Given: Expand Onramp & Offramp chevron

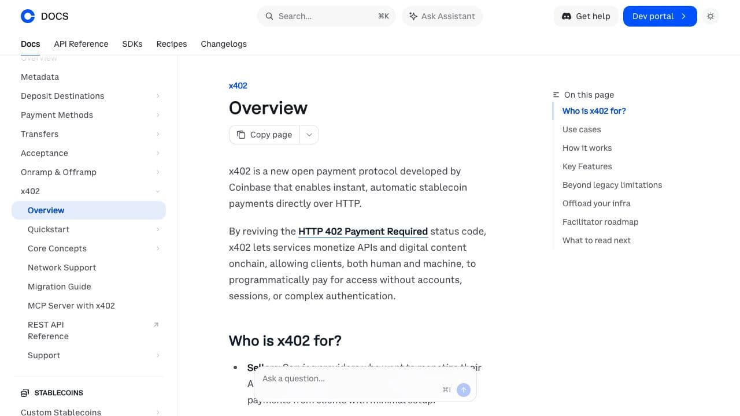Looking at the screenshot, I should click(x=158, y=172).
